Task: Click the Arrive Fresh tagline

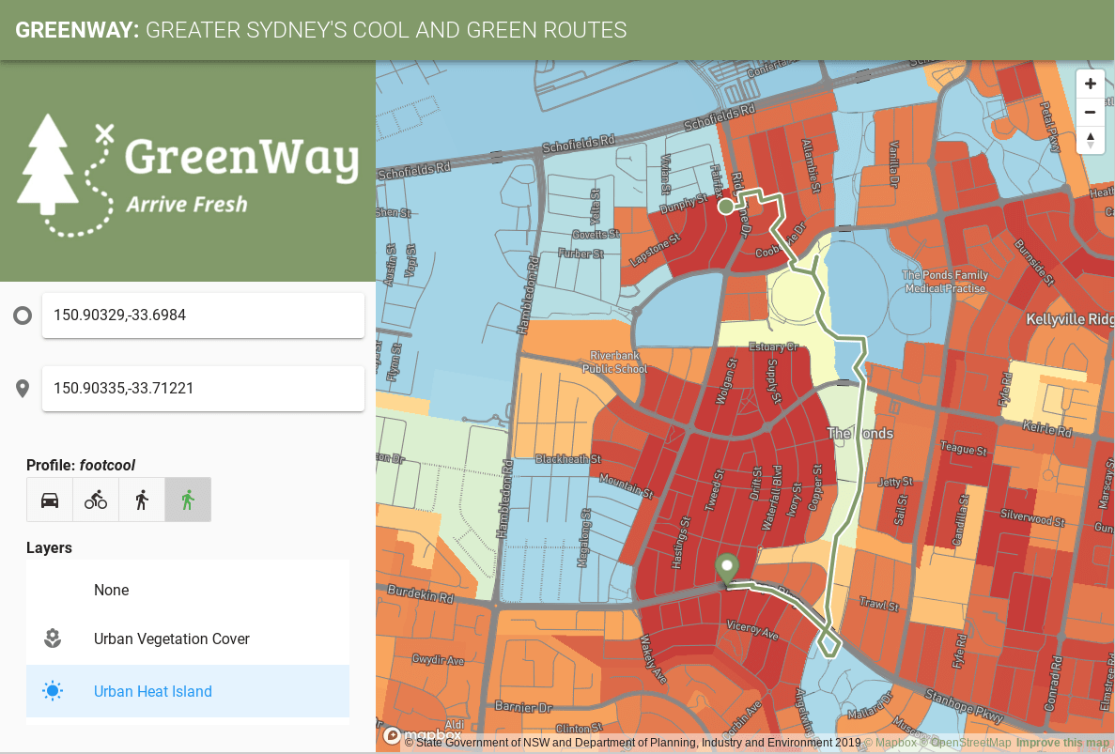Action: click(187, 205)
